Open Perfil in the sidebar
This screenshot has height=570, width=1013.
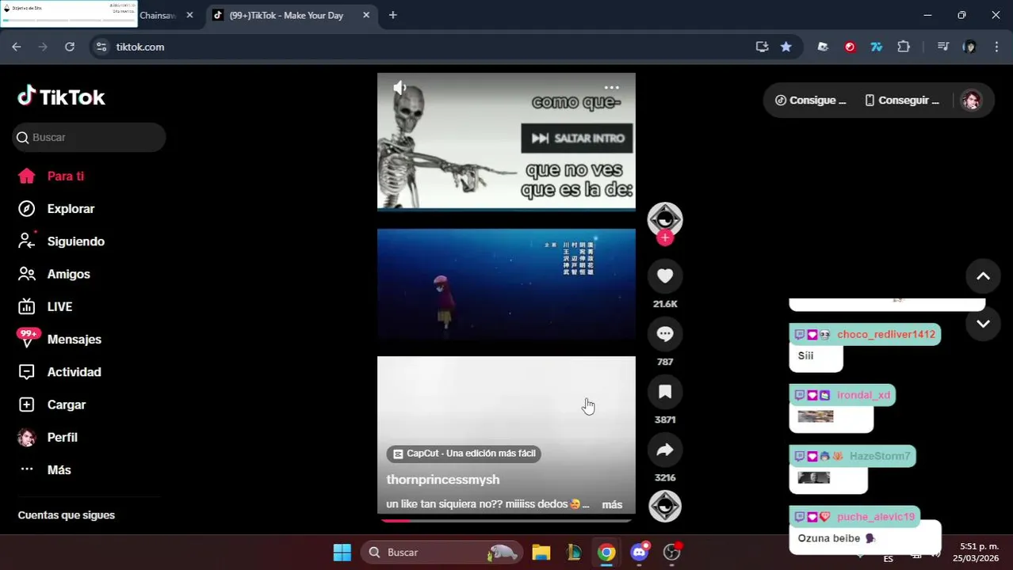(x=48, y=437)
